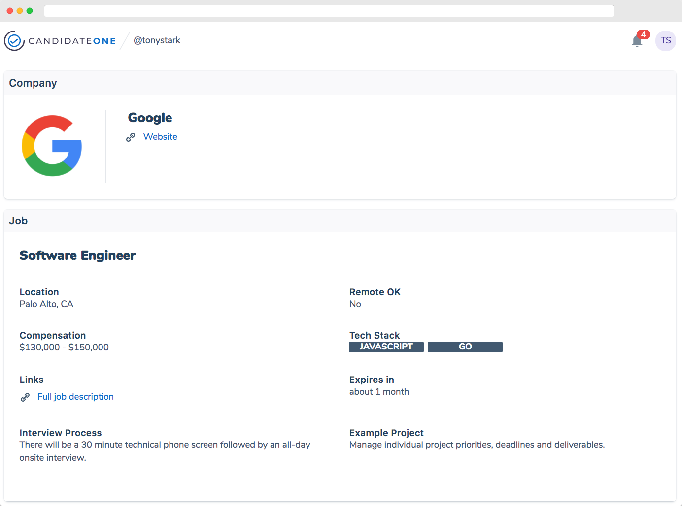Click the Links label
Viewport: 682px width, 506px height.
click(32, 379)
